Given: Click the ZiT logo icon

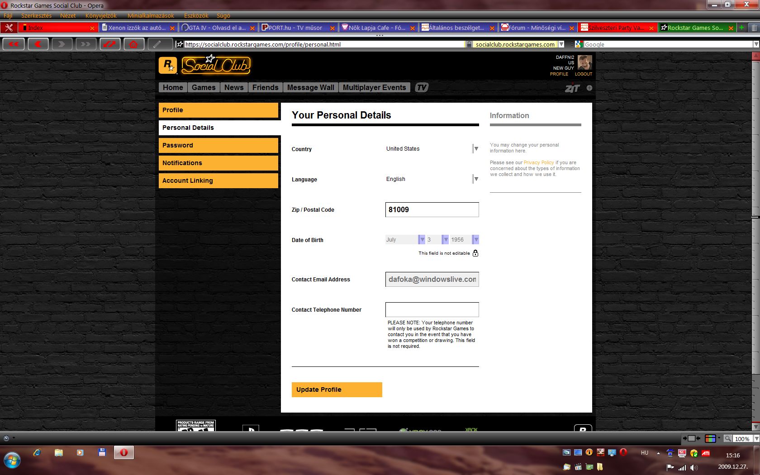Looking at the screenshot, I should tap(572, 88).
